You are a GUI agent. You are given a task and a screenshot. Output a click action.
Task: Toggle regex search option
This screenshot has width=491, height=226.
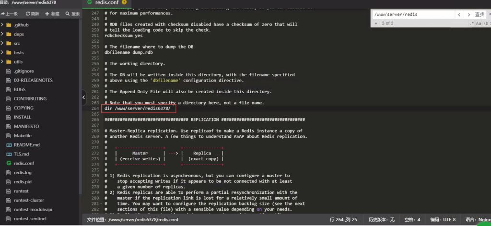click(x=472, y=23)
